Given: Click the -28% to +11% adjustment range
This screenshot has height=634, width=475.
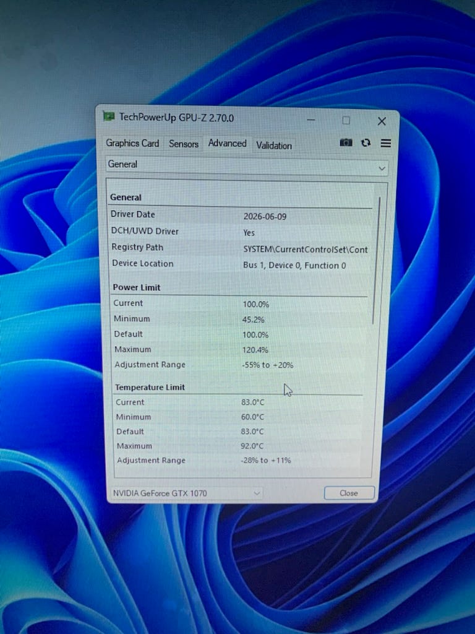Looking at the screenshot, I should click(x=266, y=460).
